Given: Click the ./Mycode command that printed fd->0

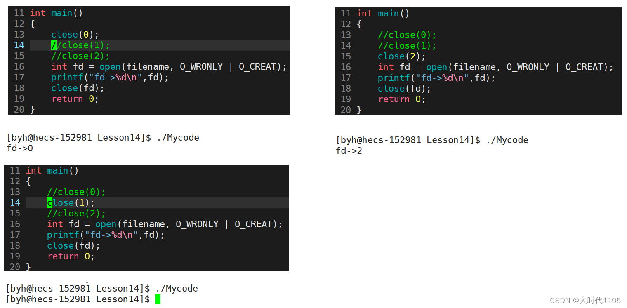Looking at the screenshot, I should point(178,138).
